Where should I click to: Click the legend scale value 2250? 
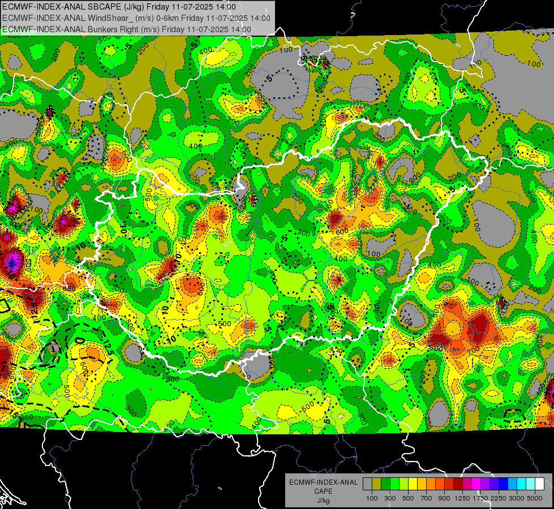(x=499, y=498)
